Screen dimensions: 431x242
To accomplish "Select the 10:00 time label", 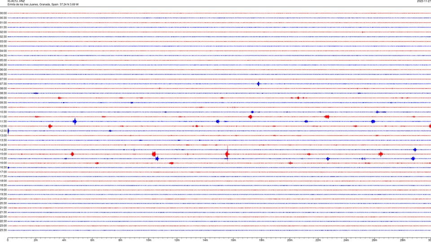I will point(3,107).
